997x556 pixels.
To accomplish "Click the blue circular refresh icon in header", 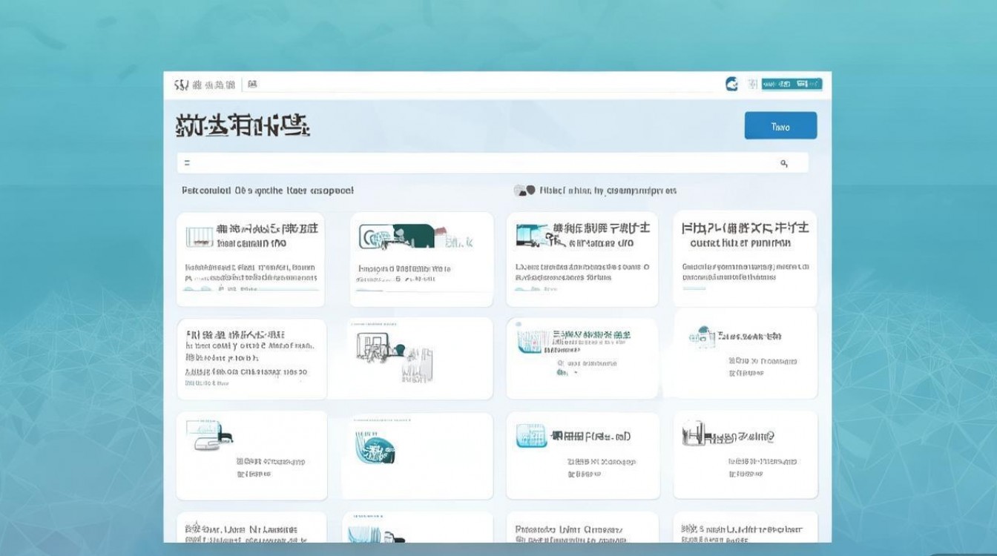I will pyautogui.click(x=731, y=85).
